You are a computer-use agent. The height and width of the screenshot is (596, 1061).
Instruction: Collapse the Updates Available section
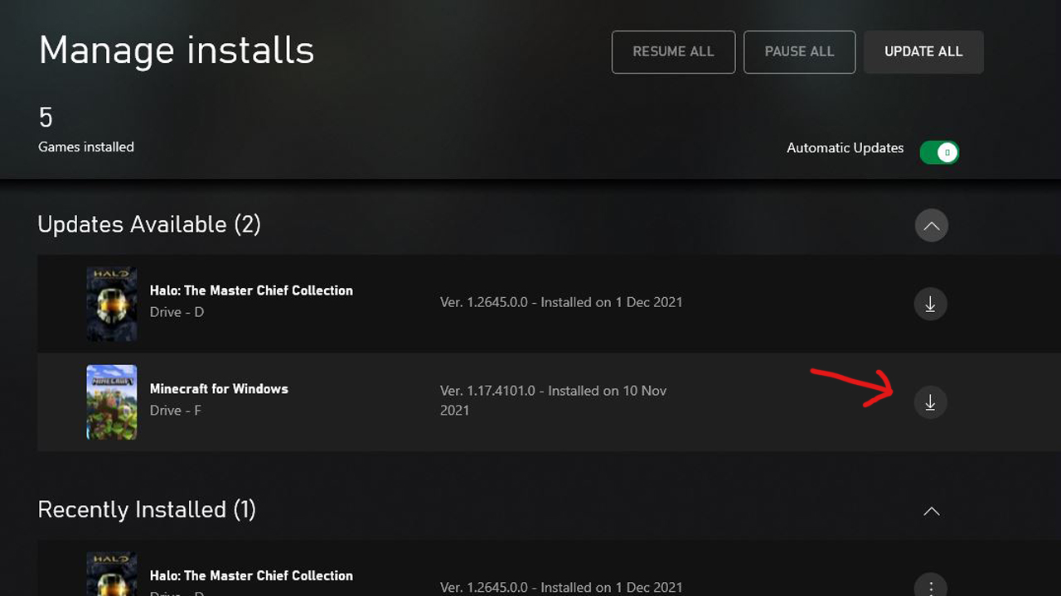(931, 226)
